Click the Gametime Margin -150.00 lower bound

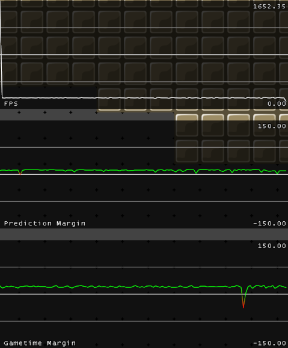pyautogui.click(x=269, y=343)
